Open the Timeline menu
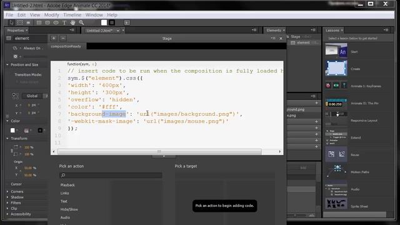Image resolution: width=400 pixels, height=225 pixels. (x=72, y=15)
